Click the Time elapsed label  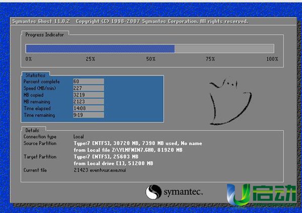point(37,109)
